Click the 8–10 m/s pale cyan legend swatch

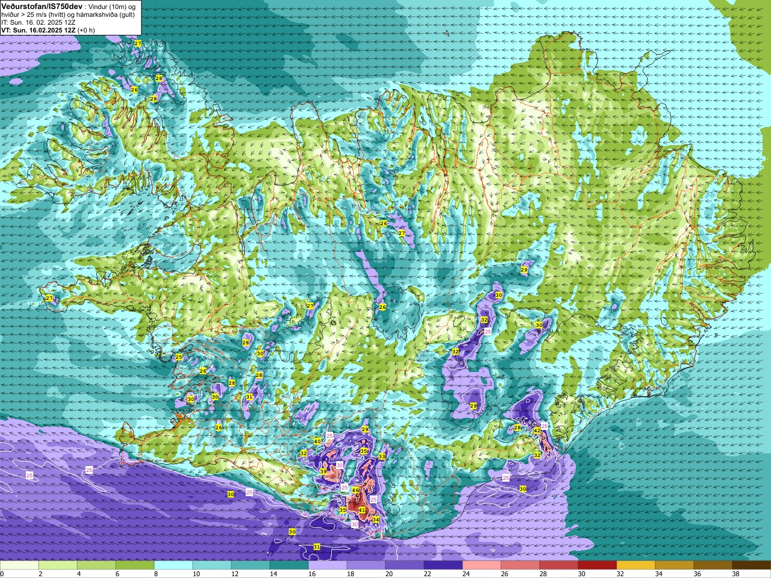[173, 565]
